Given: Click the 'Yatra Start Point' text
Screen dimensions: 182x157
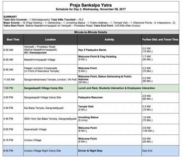Looking at the screenshot, I should [48, 26].
